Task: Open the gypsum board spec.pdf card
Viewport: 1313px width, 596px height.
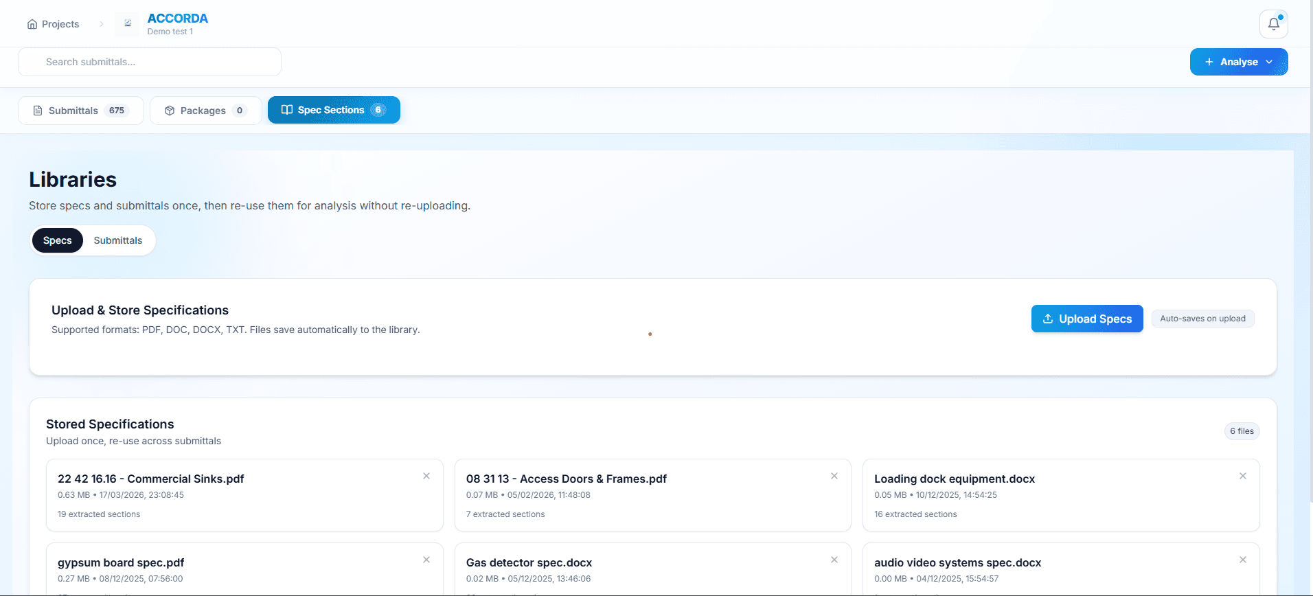Action: (x=244, y=569)
